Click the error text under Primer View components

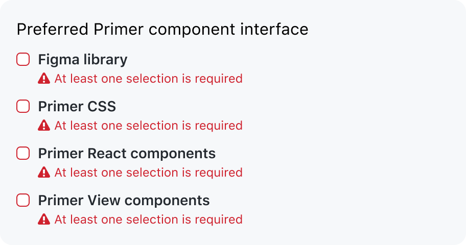[x=149, y=219]
